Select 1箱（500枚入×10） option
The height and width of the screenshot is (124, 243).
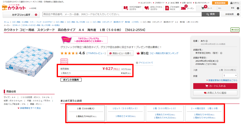click(165, 113)
